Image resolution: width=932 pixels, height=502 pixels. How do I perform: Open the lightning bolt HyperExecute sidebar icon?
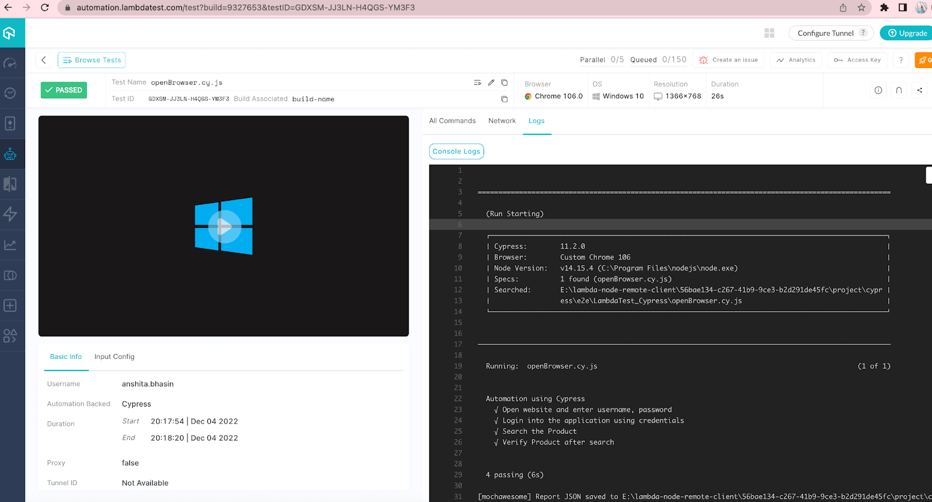[x=10, y=214]
